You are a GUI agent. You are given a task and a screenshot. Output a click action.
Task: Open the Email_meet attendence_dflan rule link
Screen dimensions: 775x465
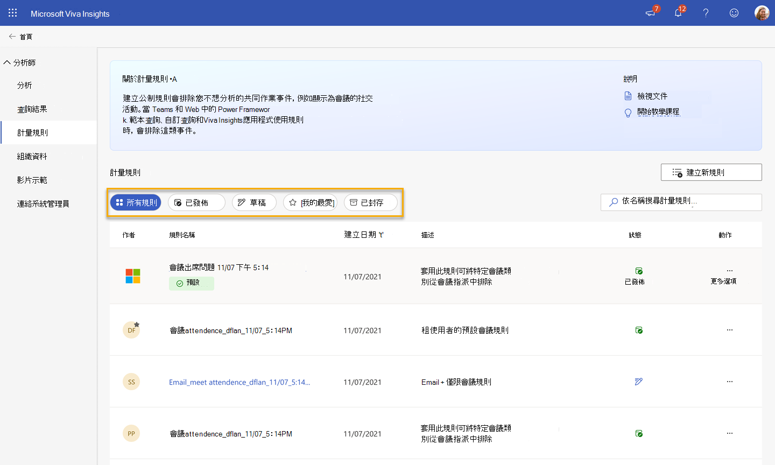click(239, 382)
